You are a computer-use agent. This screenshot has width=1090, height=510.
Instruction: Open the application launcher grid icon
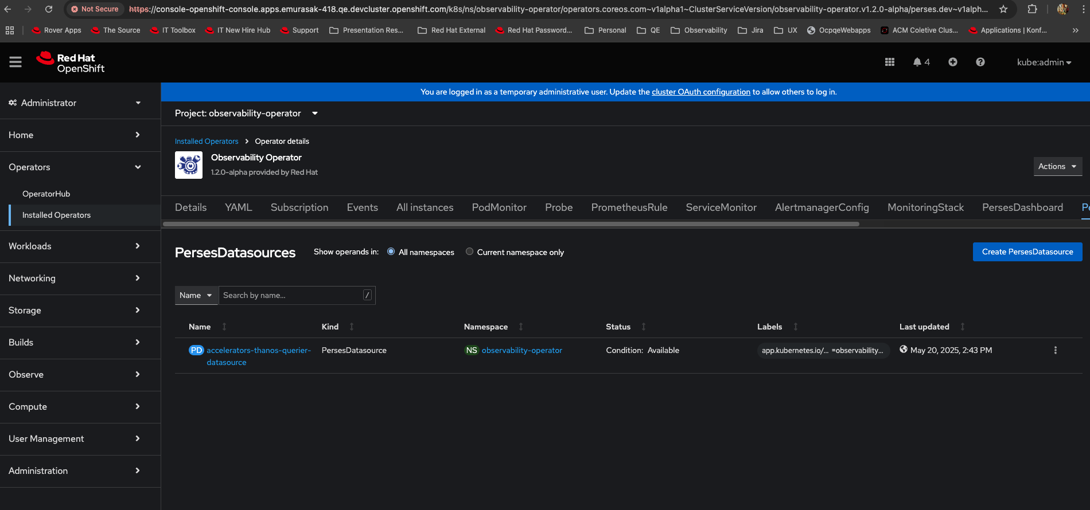click(890, 62)
